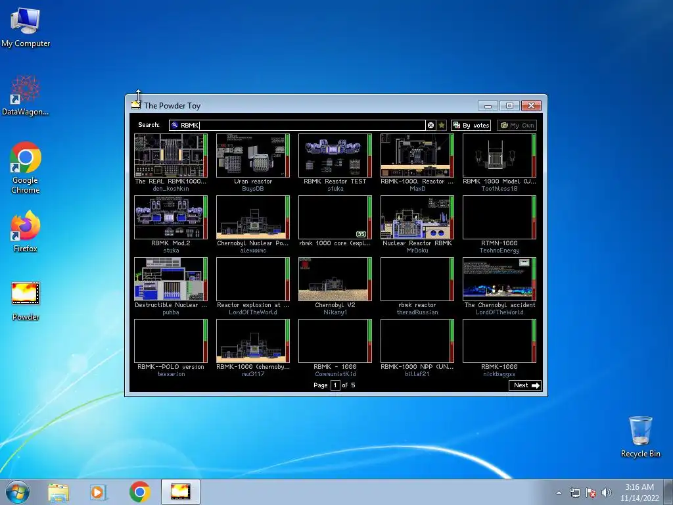The width and height of the screenshot is (673, 505).
Task: Open Windows Media Player from taskbar
Action: (x=99, y=492)
